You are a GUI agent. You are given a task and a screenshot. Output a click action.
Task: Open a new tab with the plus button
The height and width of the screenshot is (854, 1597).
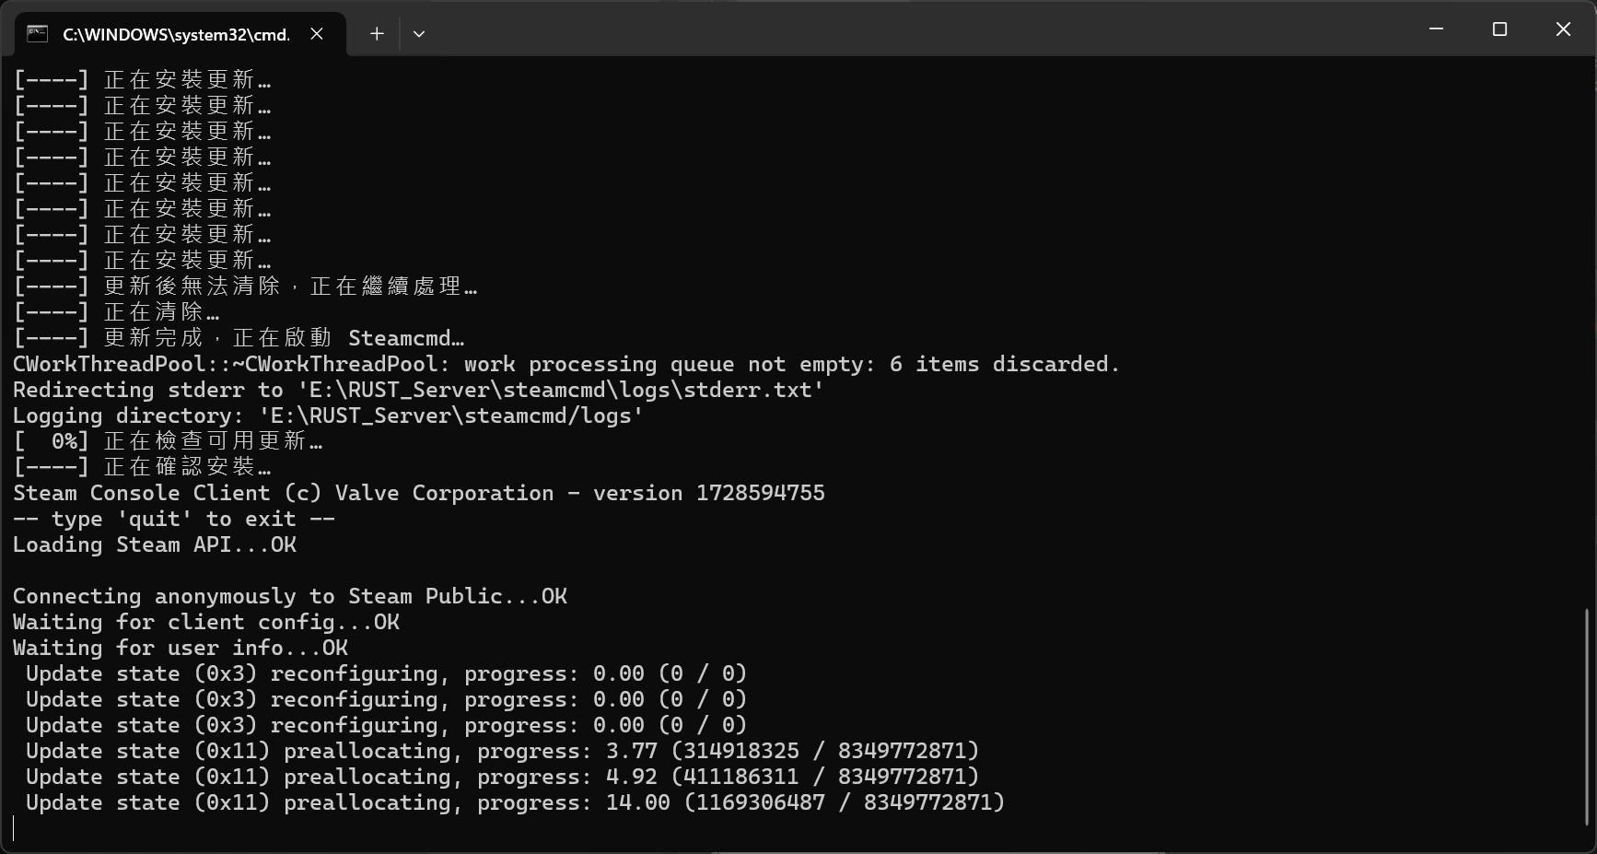point(377,33)
